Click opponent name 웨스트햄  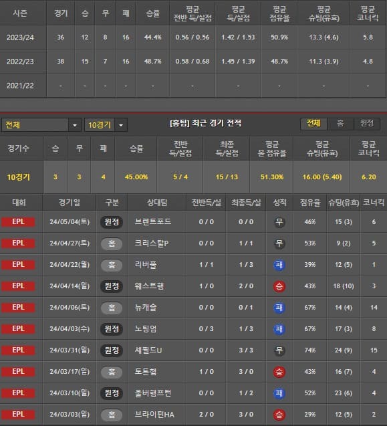[x=149, y=286]
